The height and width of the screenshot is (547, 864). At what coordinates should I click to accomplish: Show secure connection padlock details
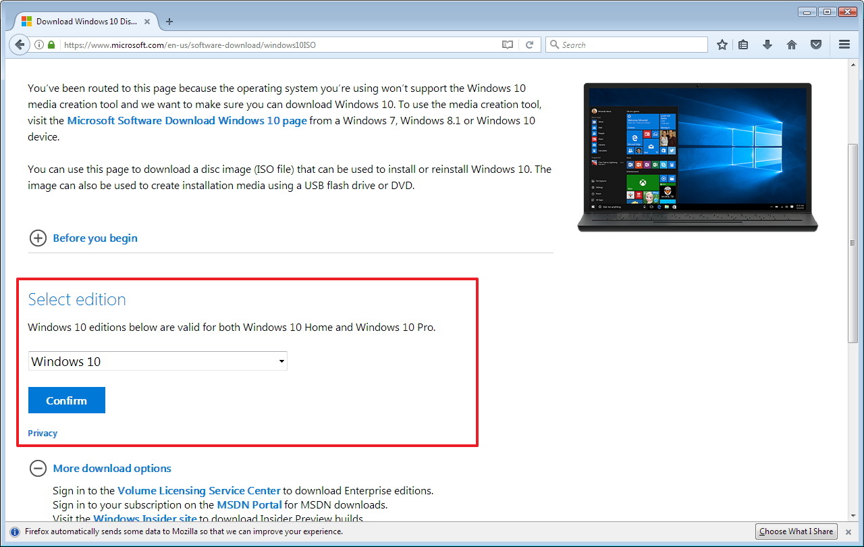pyautogui.click(x=51, y=45)
